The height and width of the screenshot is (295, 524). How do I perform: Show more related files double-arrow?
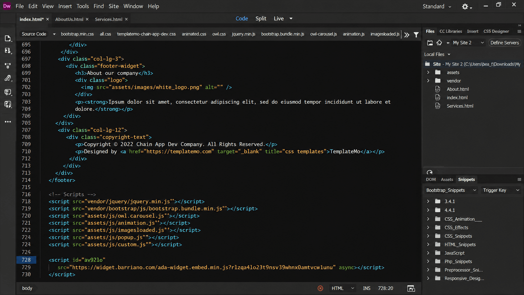(407, 34)
